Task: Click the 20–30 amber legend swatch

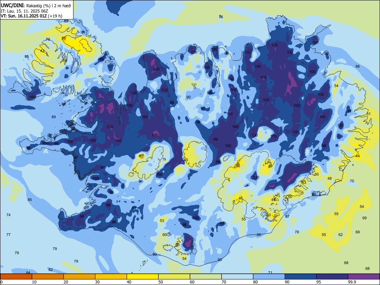Action: coord(79,277)
